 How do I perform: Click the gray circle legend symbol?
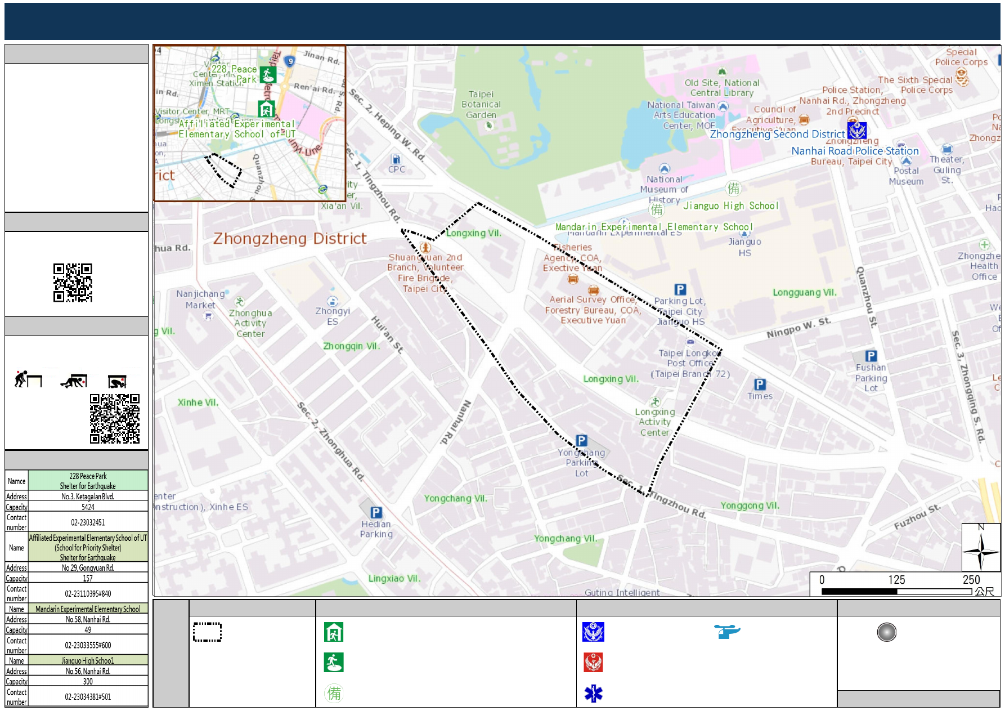(x=887, y=632)
